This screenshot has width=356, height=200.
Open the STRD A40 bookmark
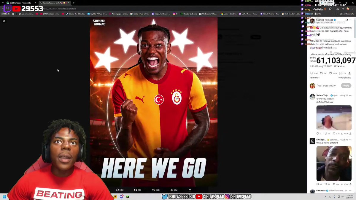[x=5, y=14]
